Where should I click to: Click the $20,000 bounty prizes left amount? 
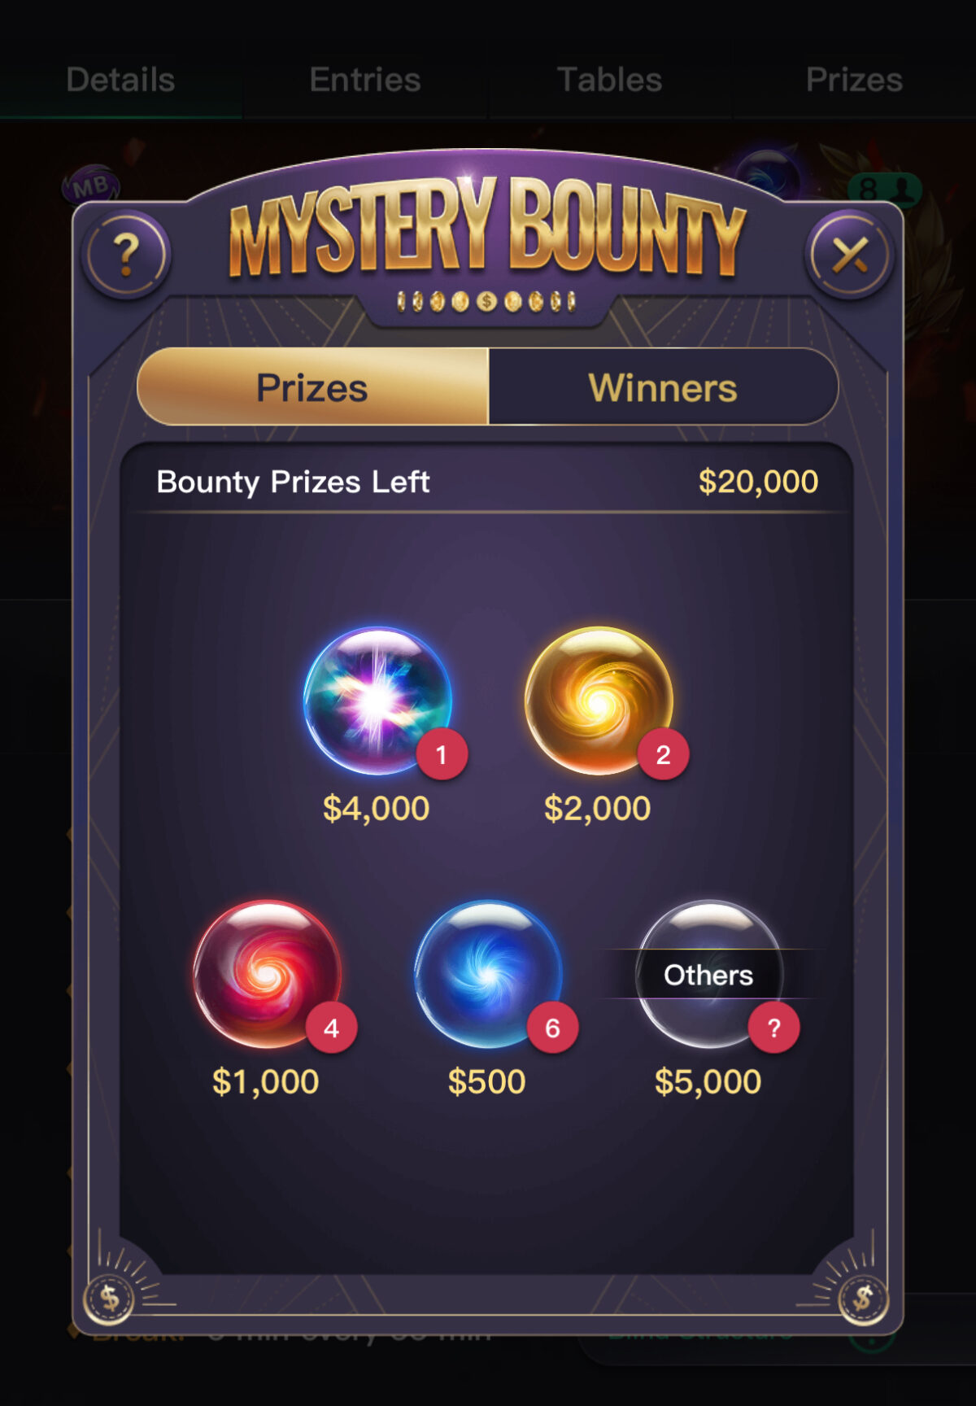coord(758,482)
